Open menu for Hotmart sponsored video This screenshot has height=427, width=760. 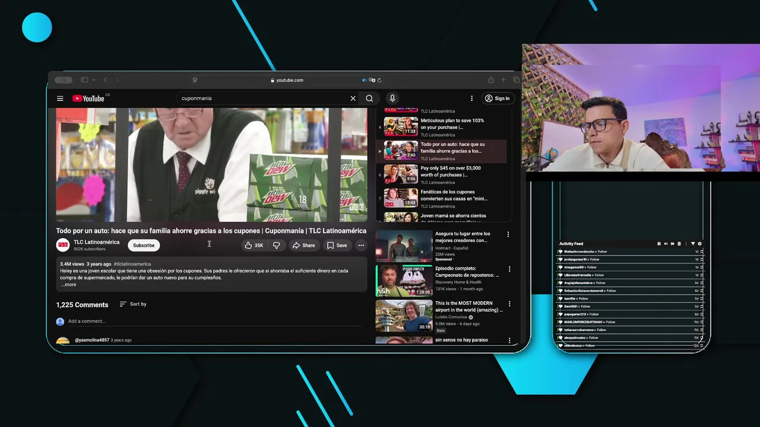pyautogui.click(x=508, y=235)
